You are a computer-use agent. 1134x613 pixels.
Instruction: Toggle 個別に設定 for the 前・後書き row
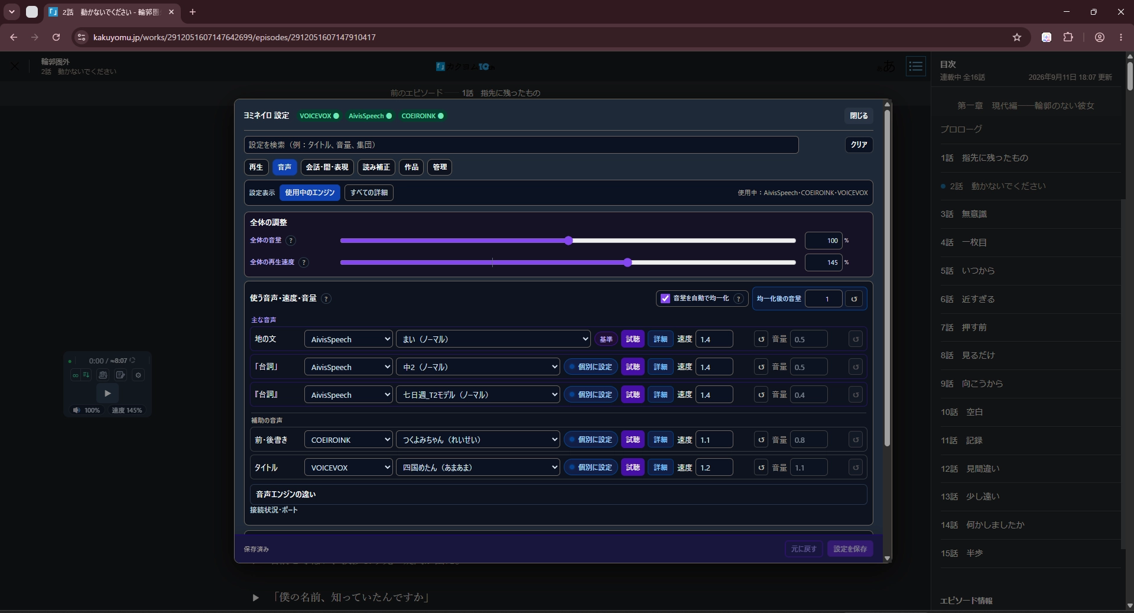(590, 440)
